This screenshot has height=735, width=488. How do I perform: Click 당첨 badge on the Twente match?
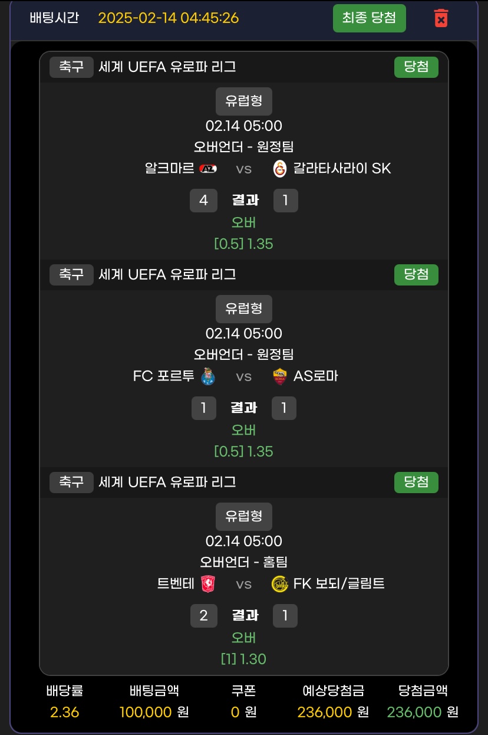416,483
